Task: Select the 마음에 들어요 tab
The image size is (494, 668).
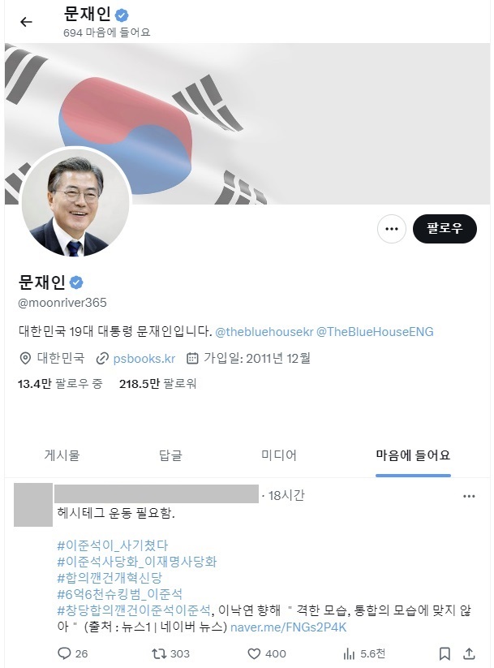Action: point(413,455)
